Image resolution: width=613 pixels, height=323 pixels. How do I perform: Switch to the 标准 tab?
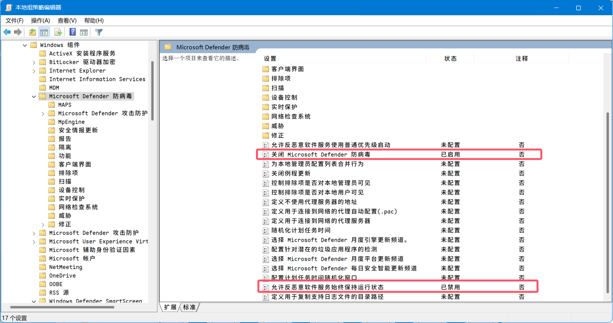189,307
